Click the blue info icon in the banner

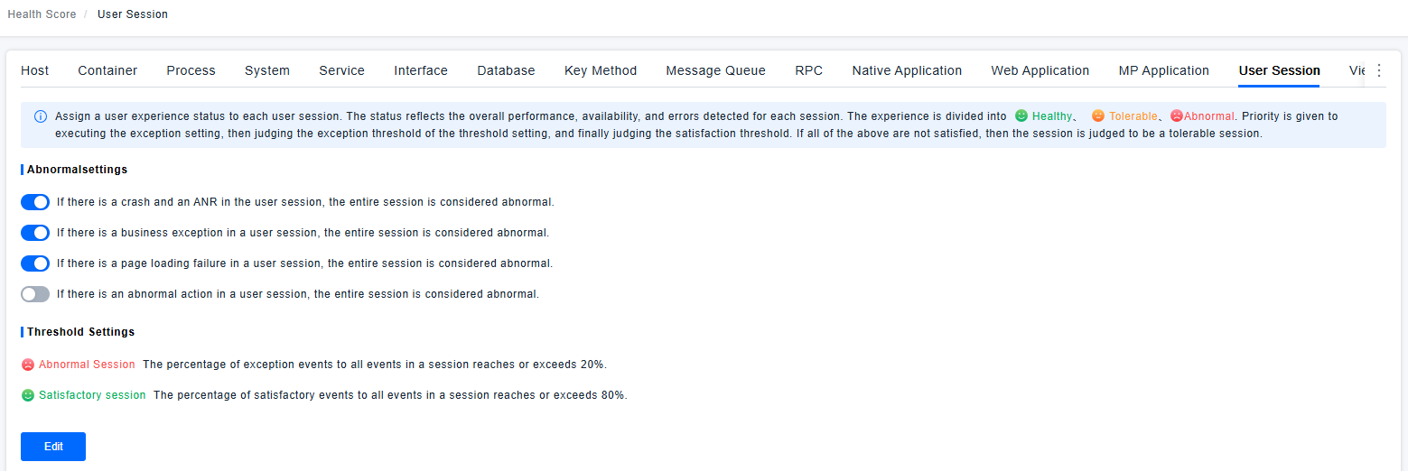[x=41, y=116]
